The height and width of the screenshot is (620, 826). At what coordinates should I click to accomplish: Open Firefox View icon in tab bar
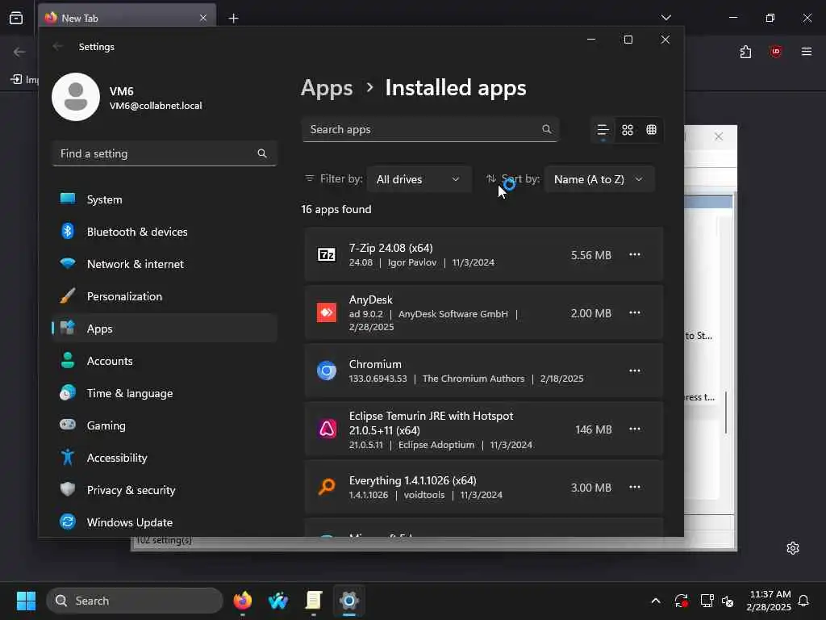pos(16,18)
